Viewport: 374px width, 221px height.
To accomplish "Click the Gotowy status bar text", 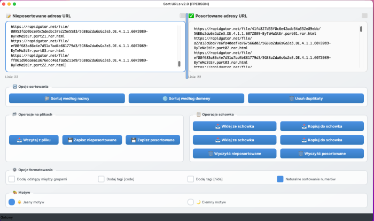I will [6, 217].
